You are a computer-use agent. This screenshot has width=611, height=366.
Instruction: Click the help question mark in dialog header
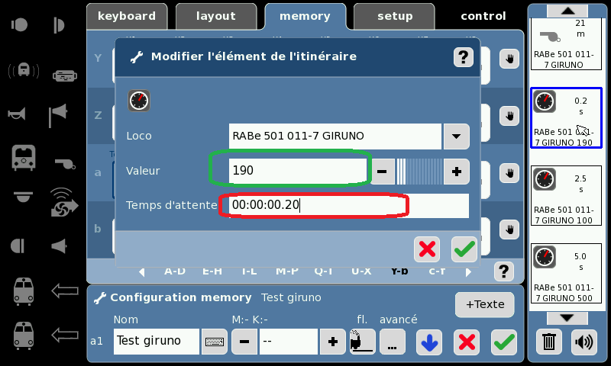(x=464, y=57)
